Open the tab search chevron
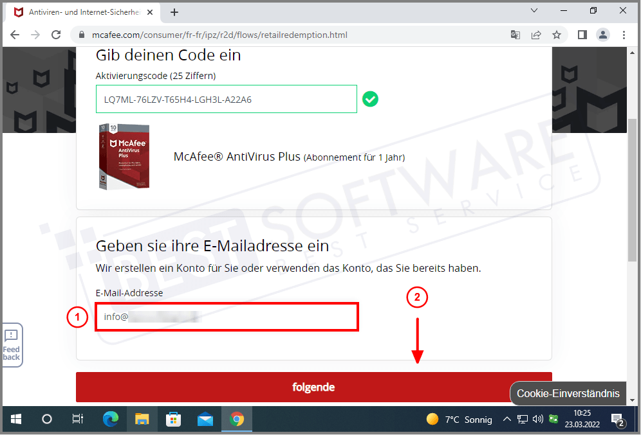641x435 pixels. tap(534, 10)
